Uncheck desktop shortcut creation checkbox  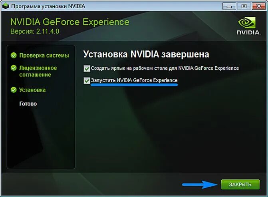point(87,68)
